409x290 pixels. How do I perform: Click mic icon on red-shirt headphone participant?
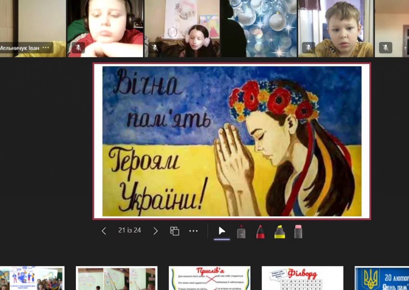click(x=78, y=48)
